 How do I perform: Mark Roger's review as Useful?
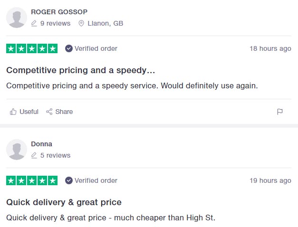pyautogui.click(x=24, y=112)
